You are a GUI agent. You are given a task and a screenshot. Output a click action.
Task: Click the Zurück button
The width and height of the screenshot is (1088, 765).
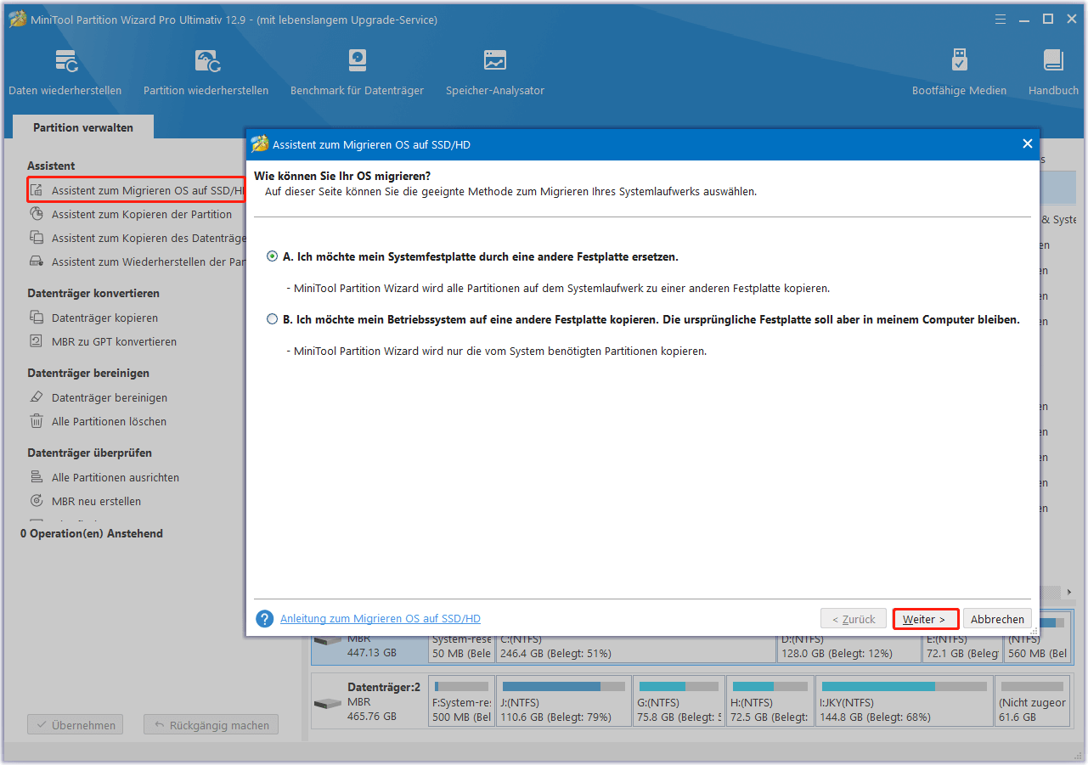[x=854, y=619]
